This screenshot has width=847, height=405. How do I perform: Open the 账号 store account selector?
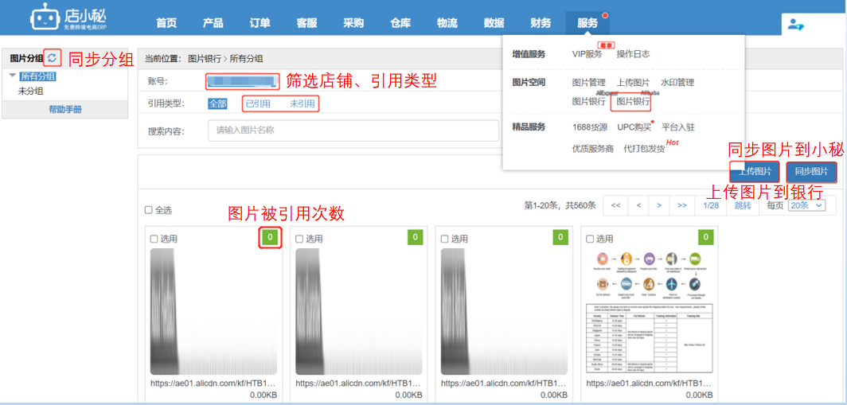(x=241, y=81)
